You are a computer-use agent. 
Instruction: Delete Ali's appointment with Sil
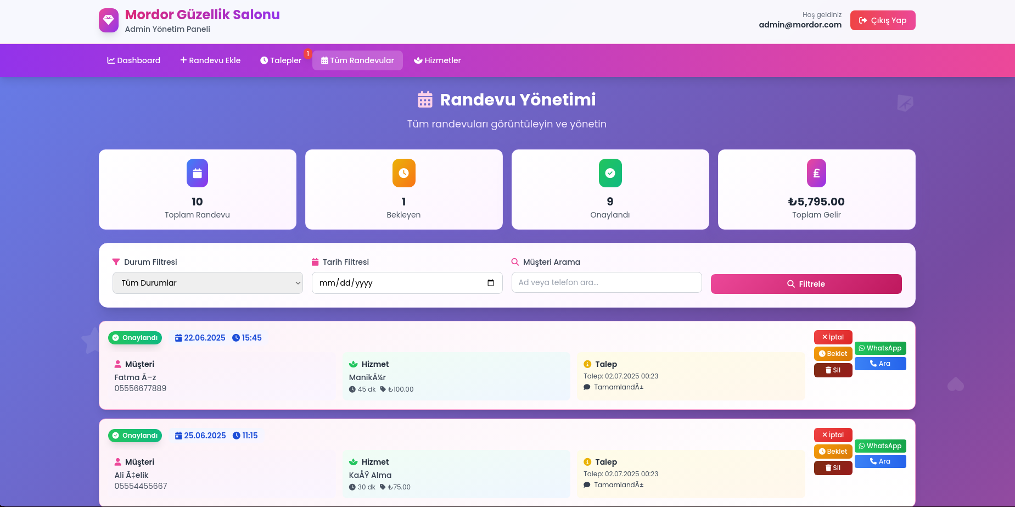pos(833,468)
